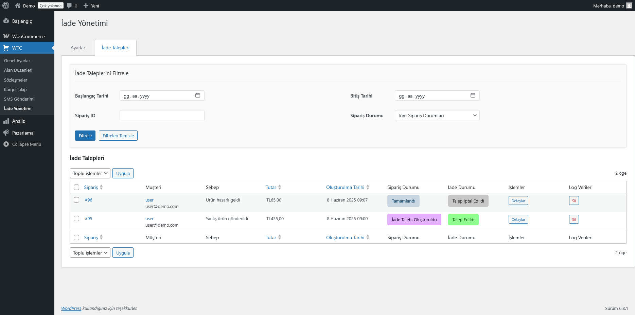Image resolution: width=635 pixels, height=315 pixels.
Task: Click the plus Yeni icon
Action: [86, 5]
